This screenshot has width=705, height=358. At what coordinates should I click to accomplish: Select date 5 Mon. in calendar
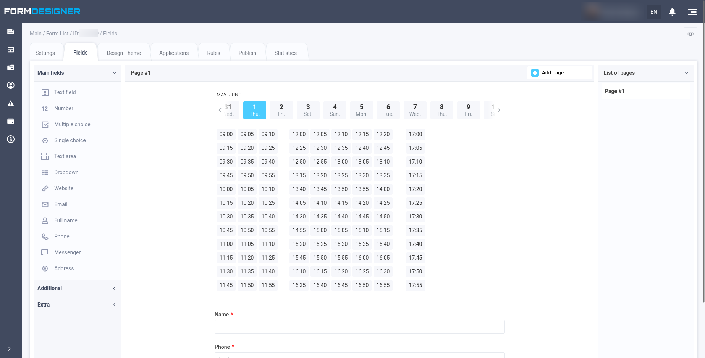pos(362,110)
